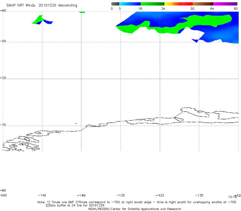The width and height of the screenshot is (241, 211).
Task: Click the color bar label 18
Action: coord(140,8)
